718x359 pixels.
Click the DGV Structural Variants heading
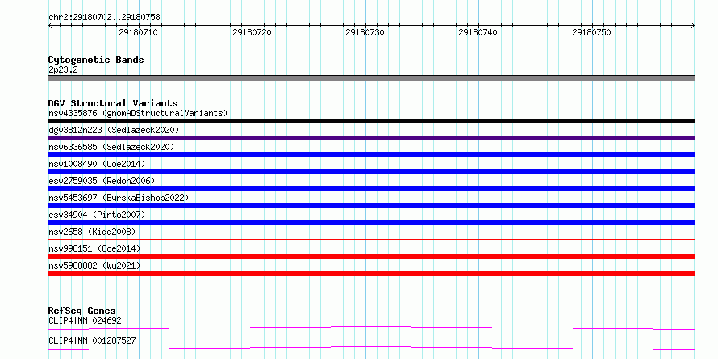(113, 103)
